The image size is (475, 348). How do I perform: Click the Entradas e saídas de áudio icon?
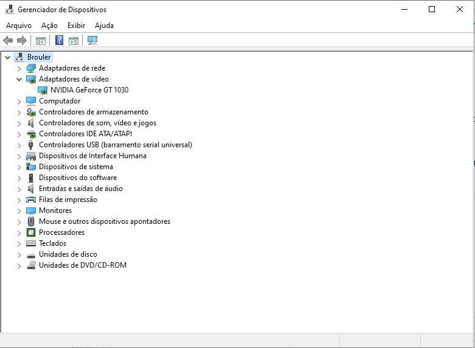[x=31, y=189]
